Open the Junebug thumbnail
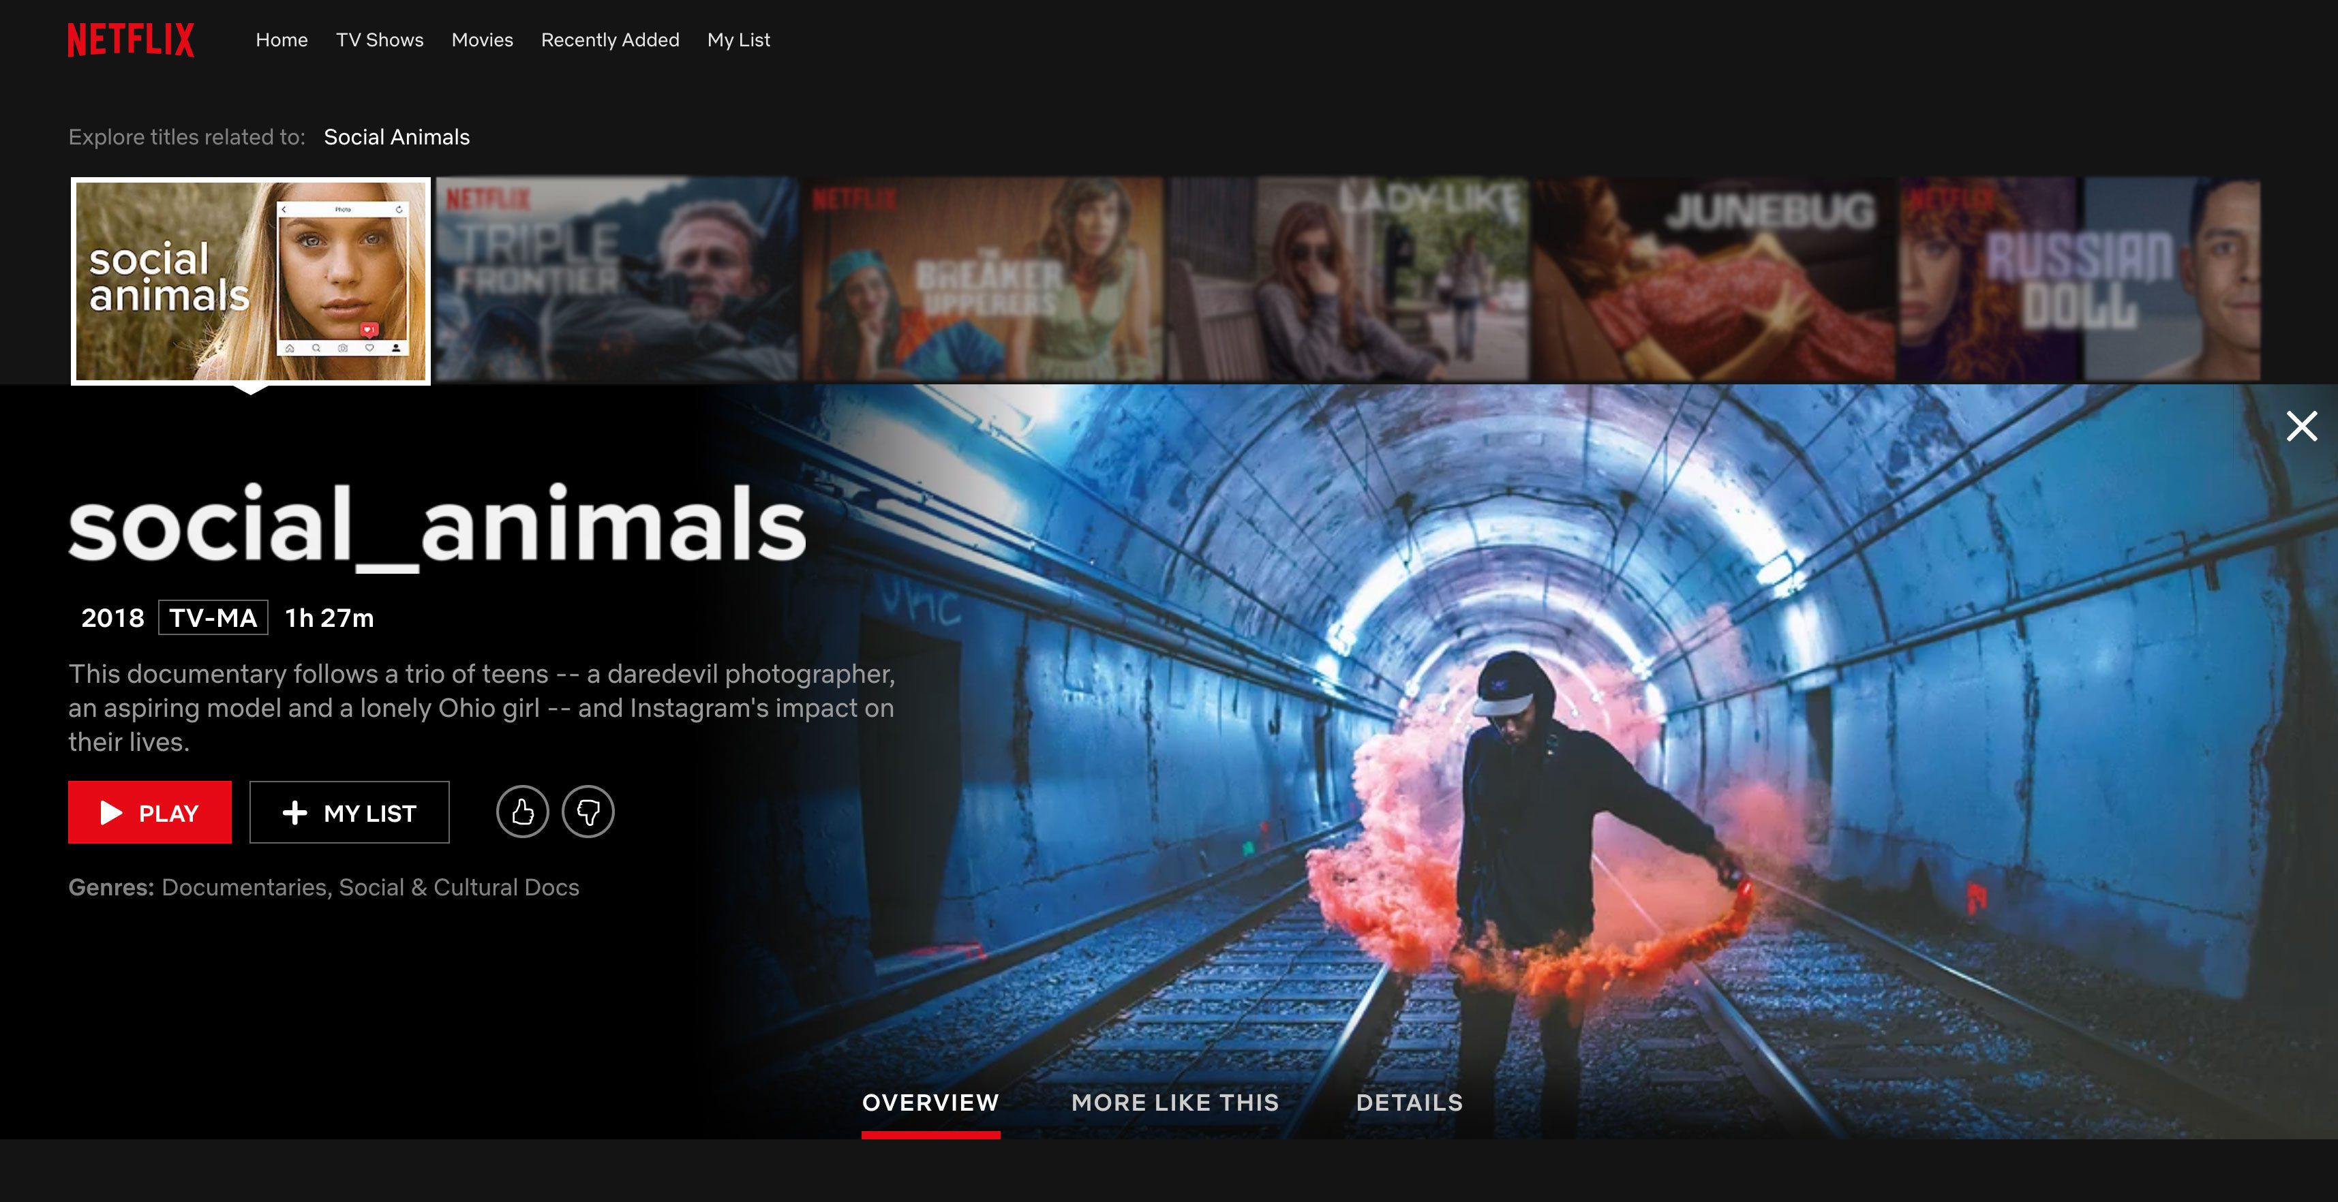This screenshot has height=1202, width=2338. (x=1714, y=279)
